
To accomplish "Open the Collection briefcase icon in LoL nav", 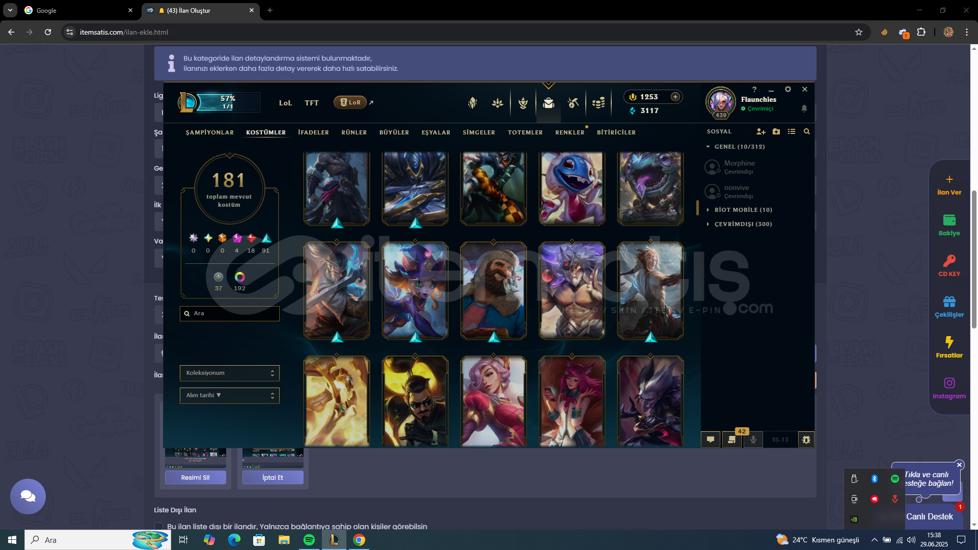I will click(x=548, y=103).
